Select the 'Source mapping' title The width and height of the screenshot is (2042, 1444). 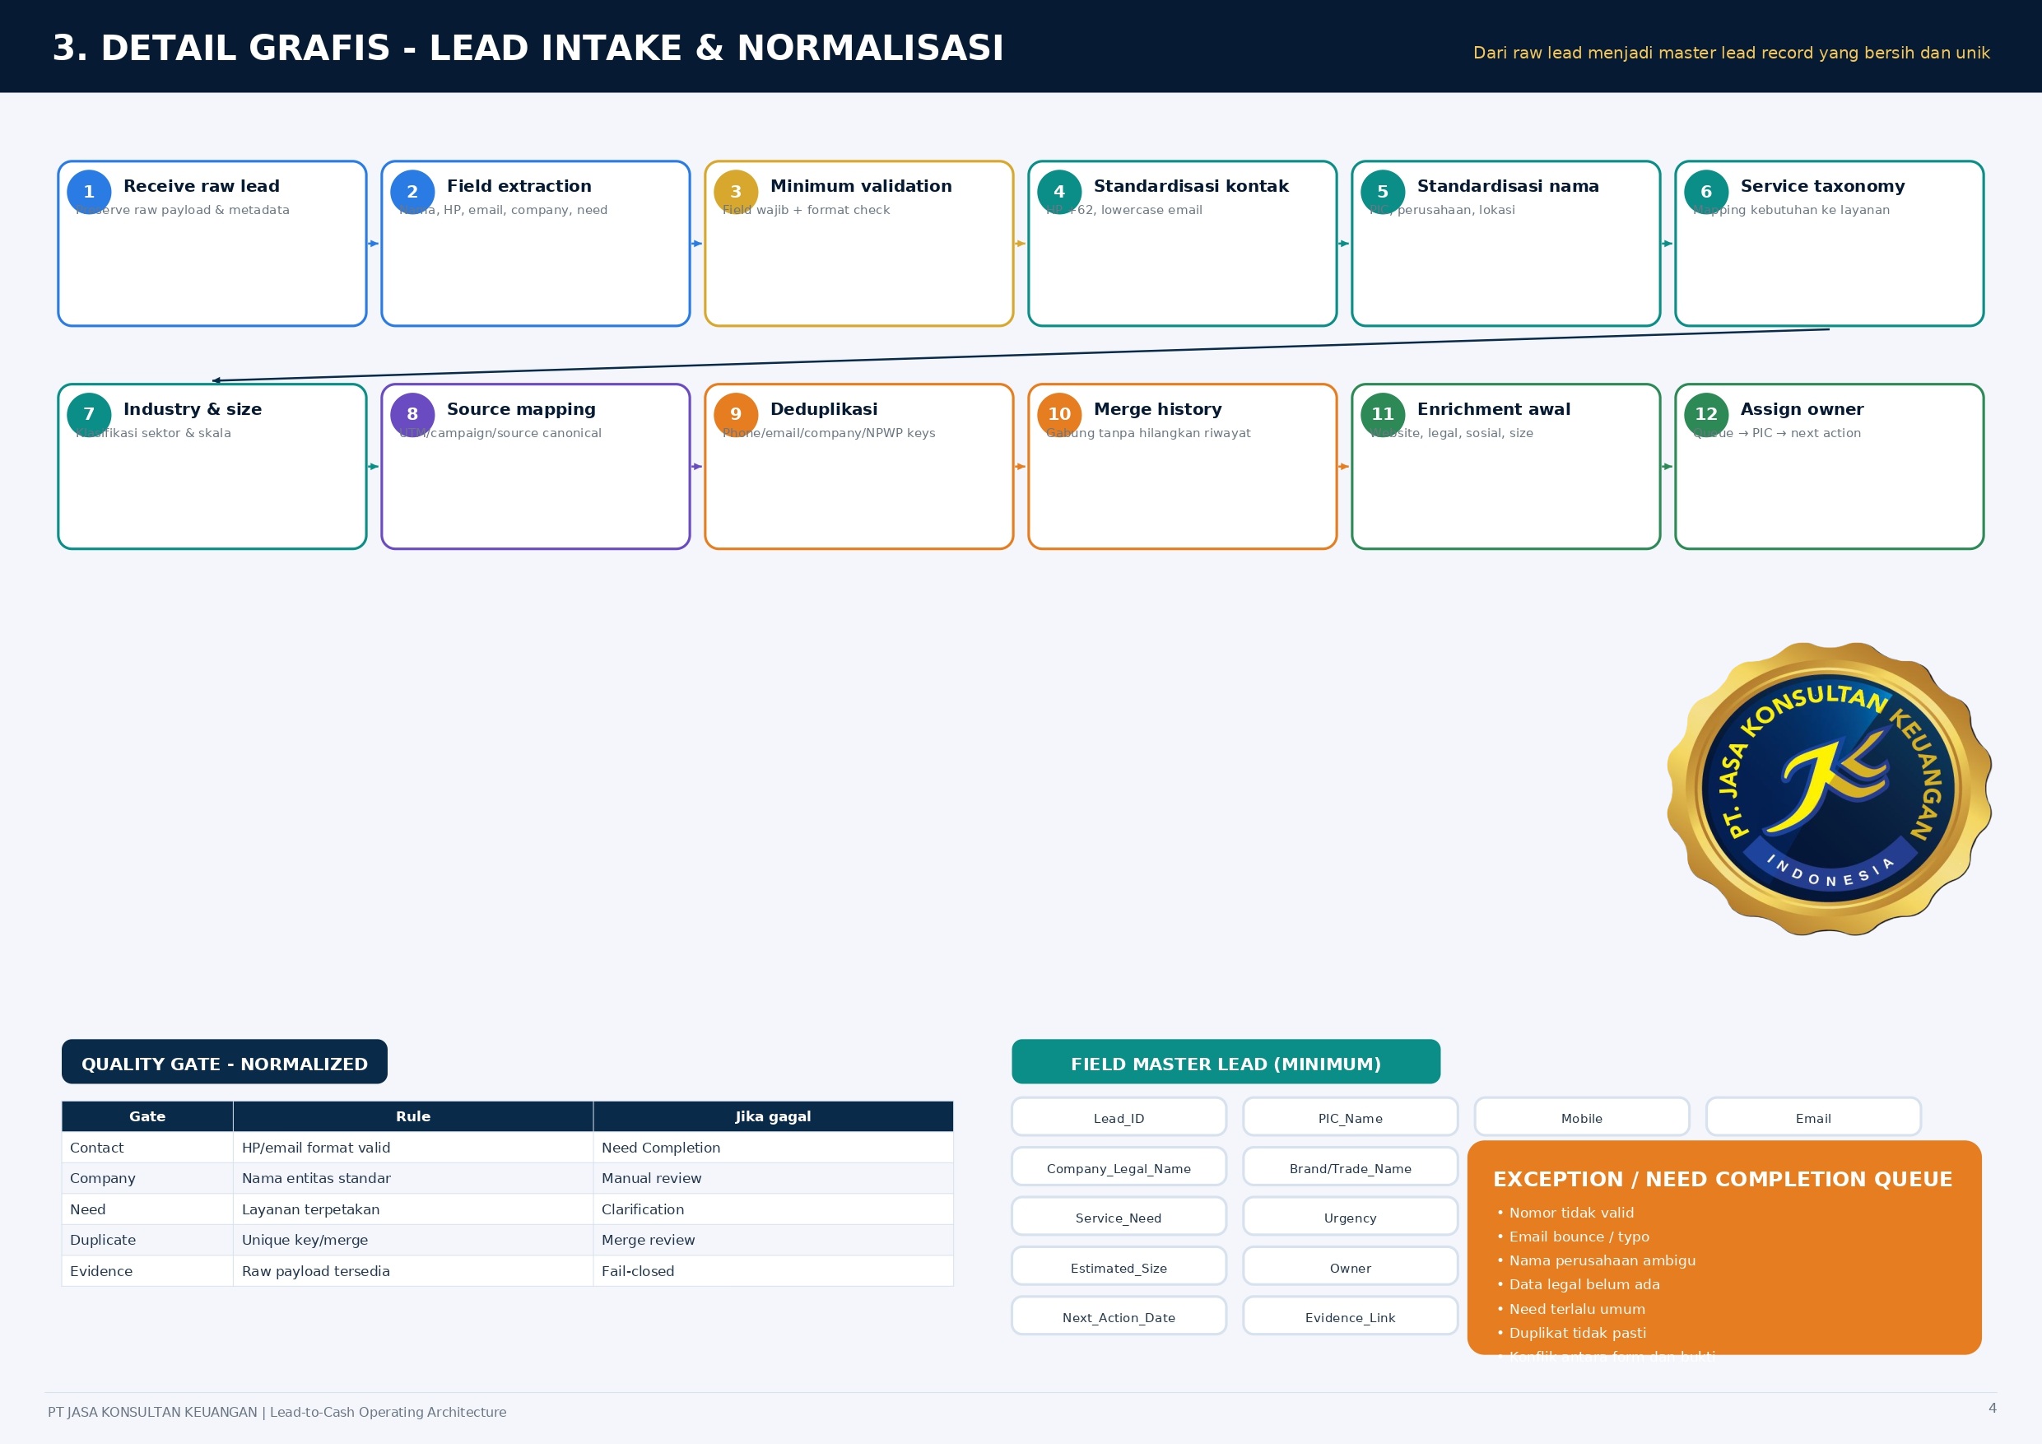[521, 409]
